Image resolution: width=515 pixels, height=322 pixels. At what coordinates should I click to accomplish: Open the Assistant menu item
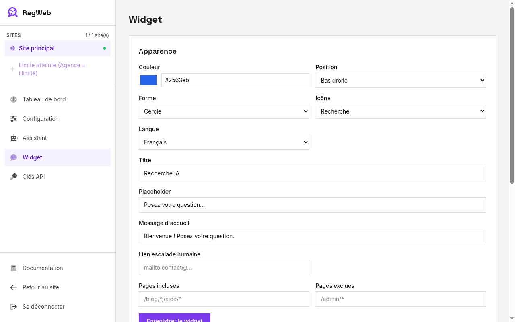pyautogui.click(x=58, y=138)
